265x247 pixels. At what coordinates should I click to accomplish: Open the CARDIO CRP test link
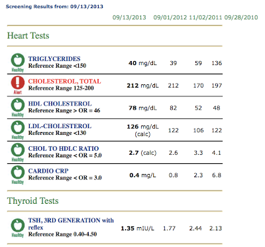pyautogui.click(x=48, y=171)
